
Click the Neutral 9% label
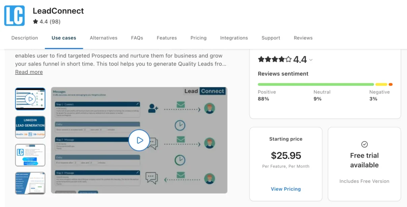(322, 96)
